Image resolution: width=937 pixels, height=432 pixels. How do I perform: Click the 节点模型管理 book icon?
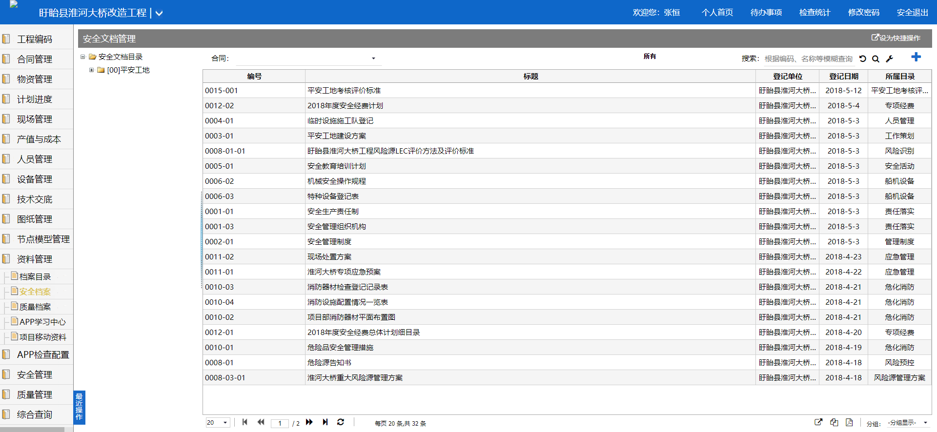coord(6,239)
